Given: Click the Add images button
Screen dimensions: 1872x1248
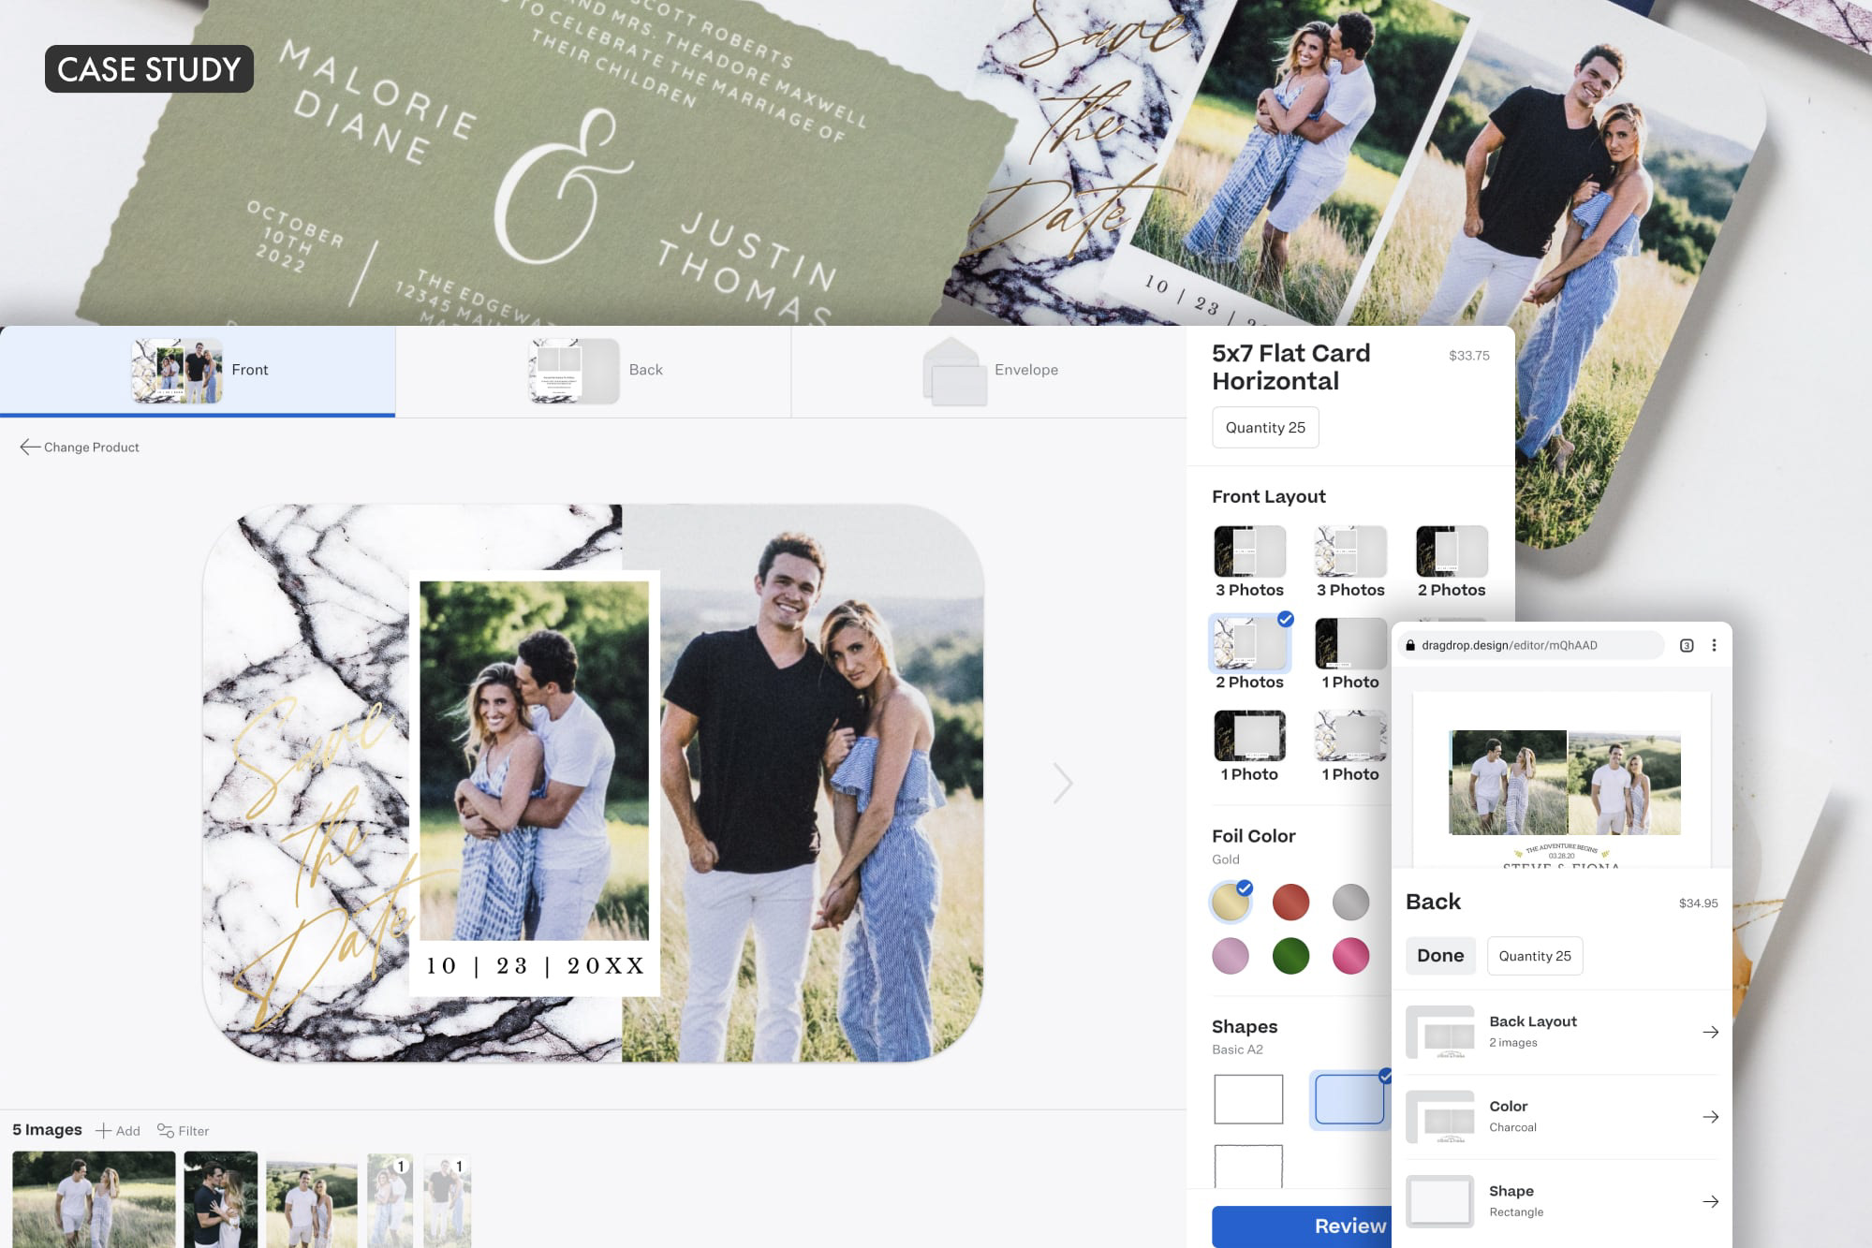Looking at the screenshot, I should click(x=118, y=1131).
